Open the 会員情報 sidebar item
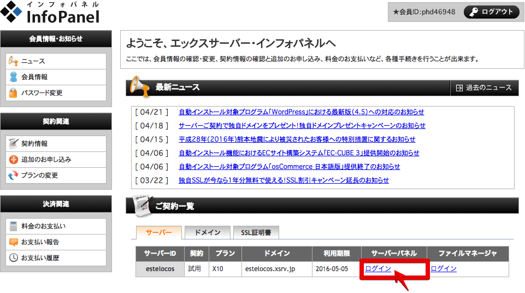This screenshot has width=525, height=293. 56,77
